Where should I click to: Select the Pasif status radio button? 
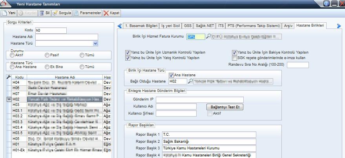47,55
